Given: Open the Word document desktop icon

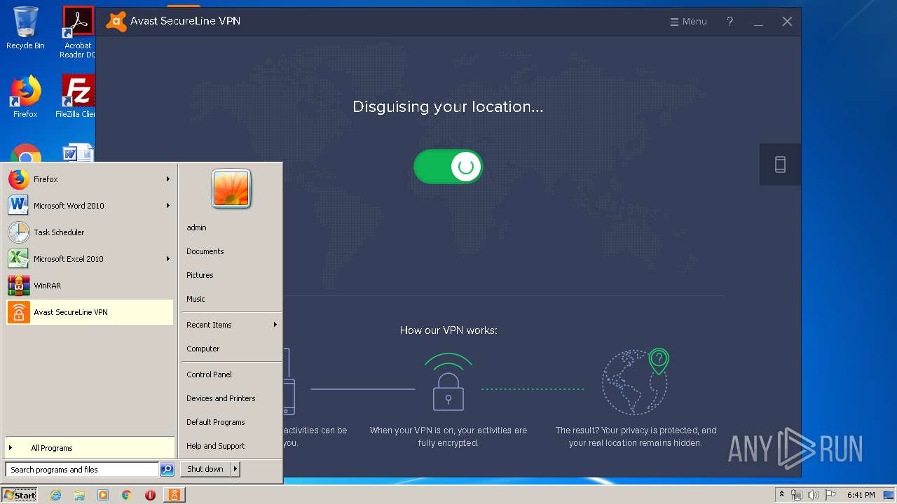Looking at the screenshot, I should pyautogui.click(x=78, y=154).
